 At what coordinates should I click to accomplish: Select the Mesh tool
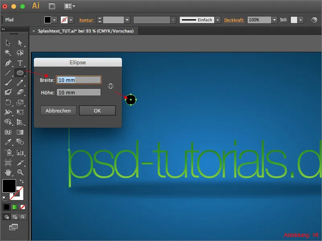pyautogui.click(x=8, y=132)
